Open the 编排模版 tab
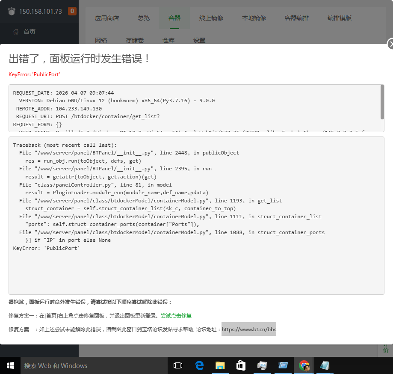 (340, 18)
